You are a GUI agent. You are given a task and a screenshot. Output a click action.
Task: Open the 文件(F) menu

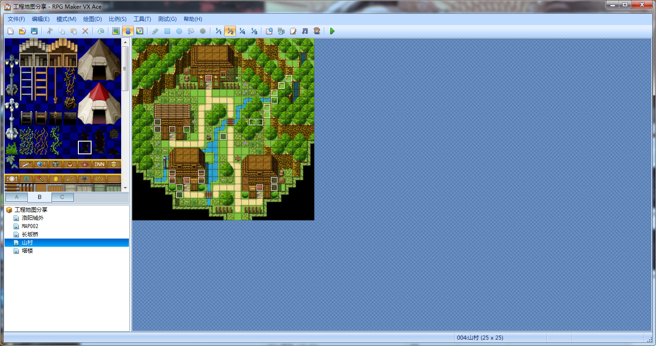pyautogui.click(x=16, y=19)
